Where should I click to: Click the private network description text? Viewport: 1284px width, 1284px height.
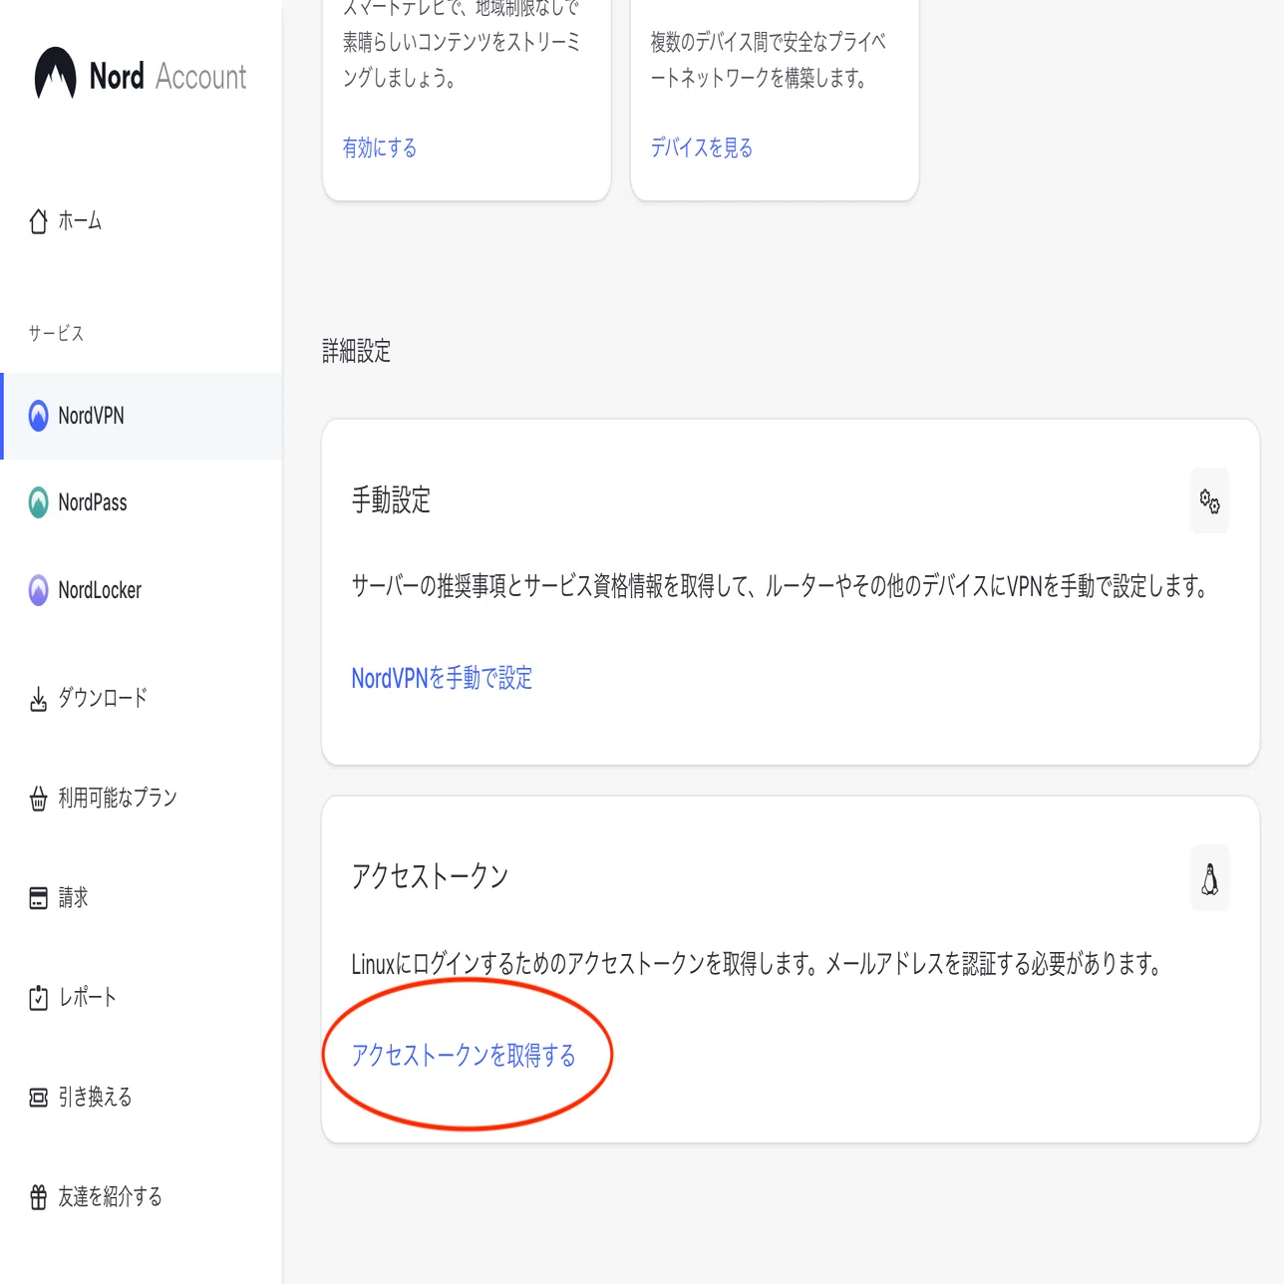[769, 60]
